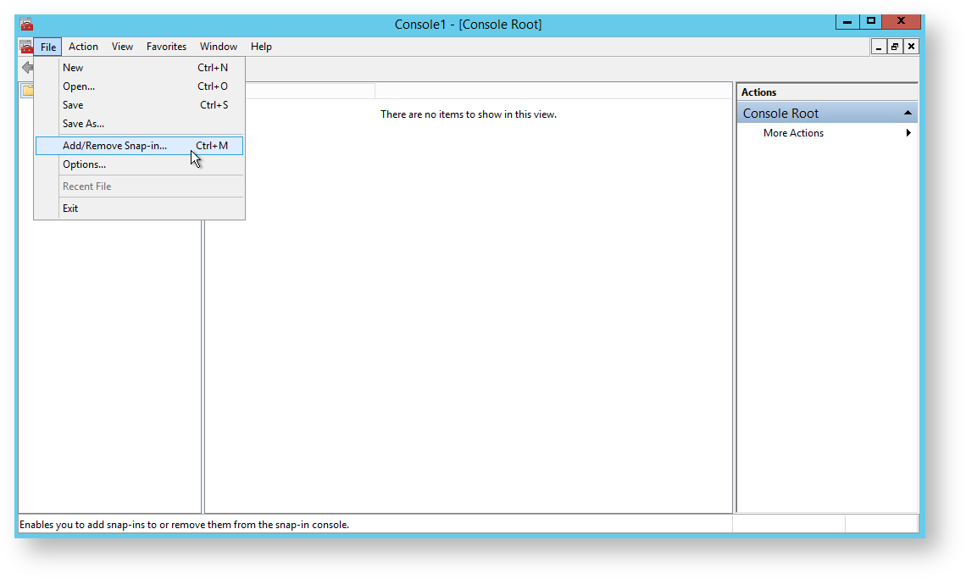This screenshot has height=579, width=966.
Task: Click More Actions in the Actions pane
Action: 793,133
